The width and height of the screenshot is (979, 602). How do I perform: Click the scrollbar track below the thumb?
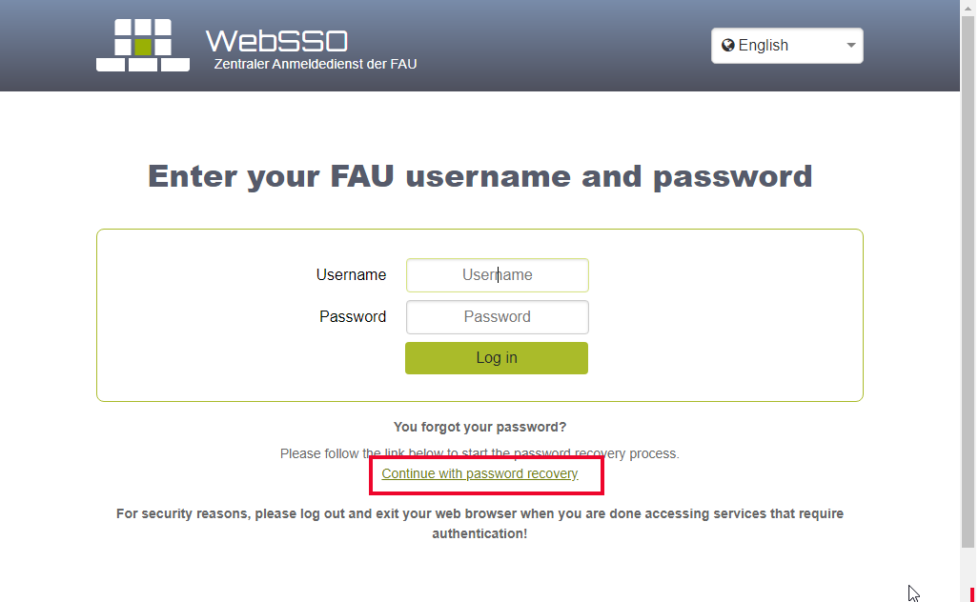pyautogui.click(x=968, y=568)
